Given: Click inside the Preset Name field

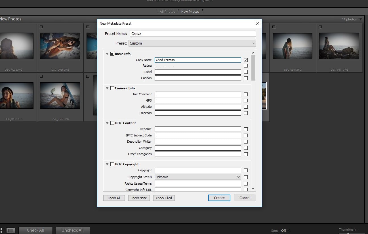Looking at the screenshot, I should [x=193, y=33].
